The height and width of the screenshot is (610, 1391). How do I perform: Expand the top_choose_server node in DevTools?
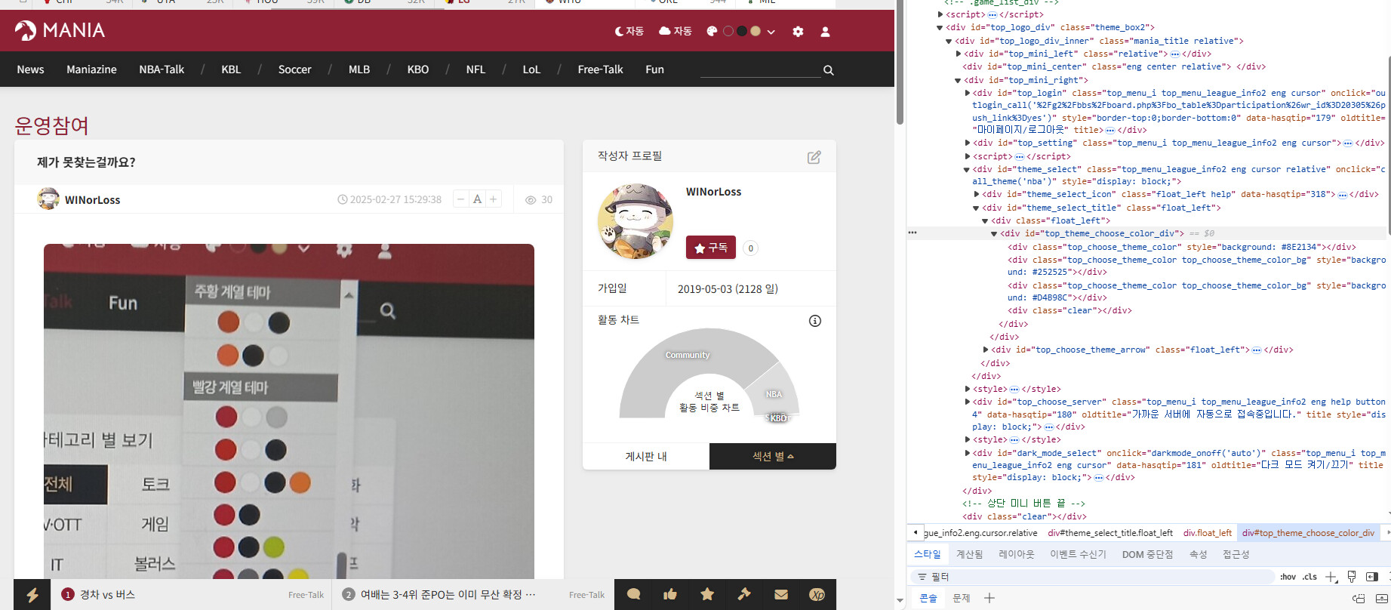pyautogui.click(x=968, y=402)
